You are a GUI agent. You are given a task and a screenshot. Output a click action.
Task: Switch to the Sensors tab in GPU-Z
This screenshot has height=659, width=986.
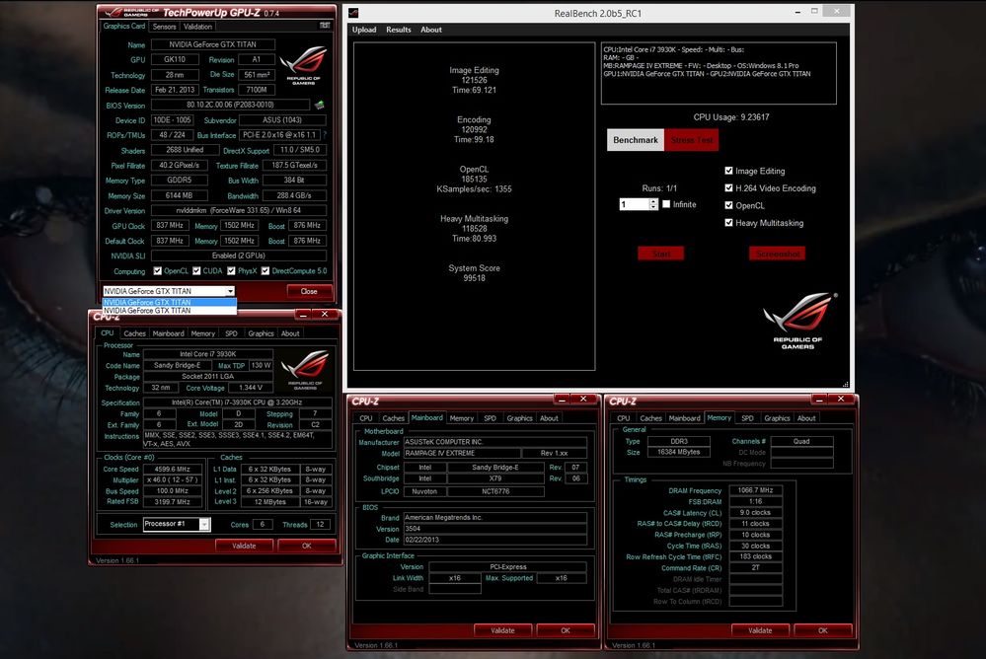(x=164, y=27)
